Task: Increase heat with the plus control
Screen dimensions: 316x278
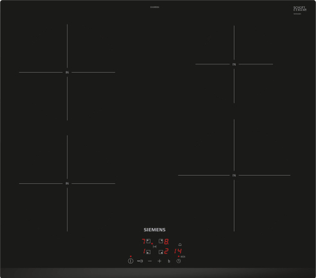Action: click(160, 261)
